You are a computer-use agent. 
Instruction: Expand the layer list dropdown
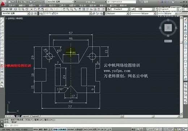coord(90,13)
